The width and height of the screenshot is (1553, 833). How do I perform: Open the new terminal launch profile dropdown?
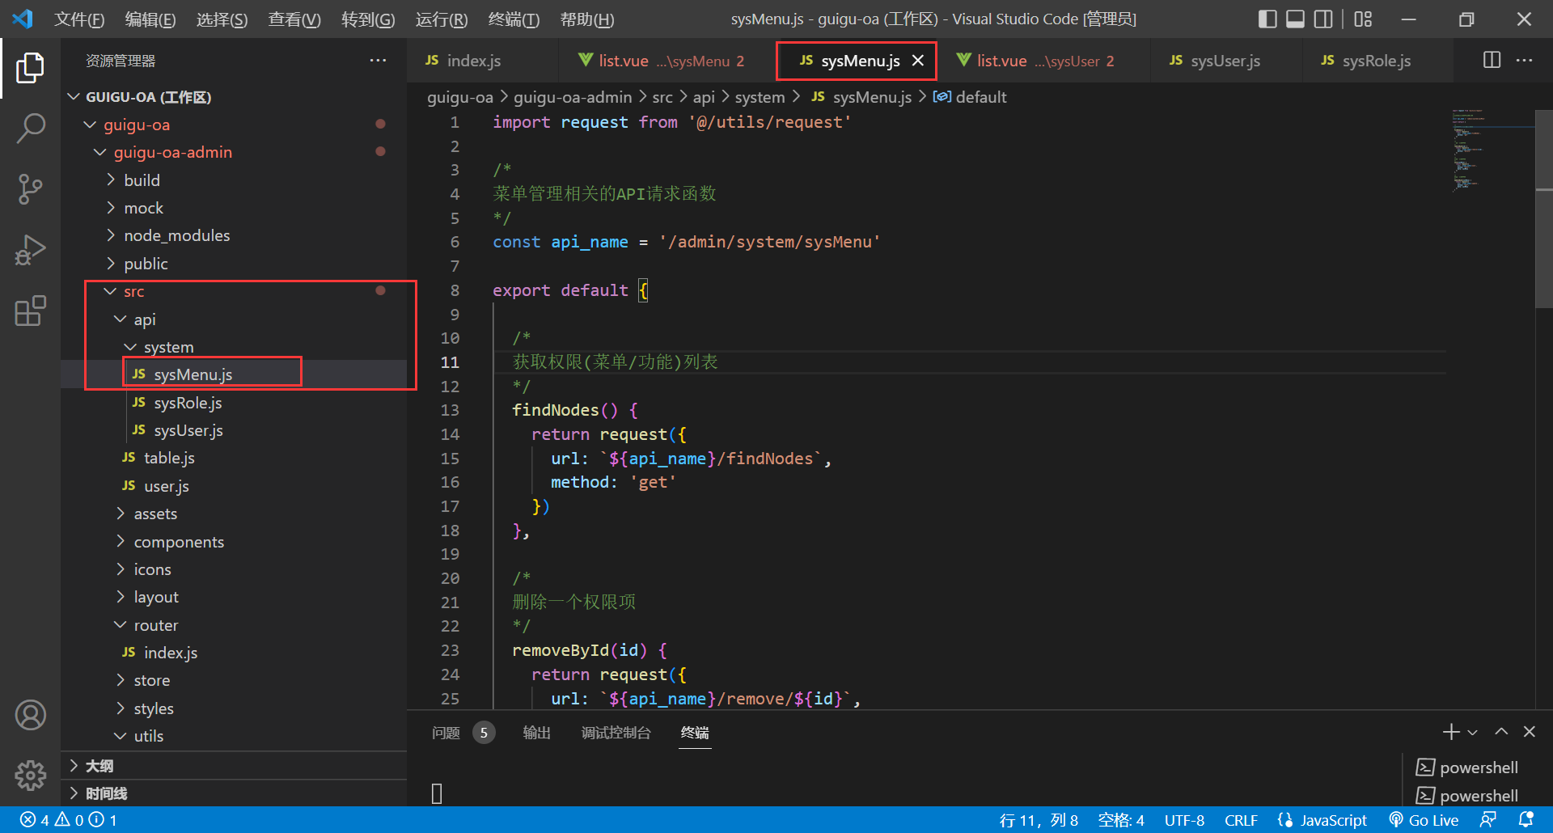1473,733
